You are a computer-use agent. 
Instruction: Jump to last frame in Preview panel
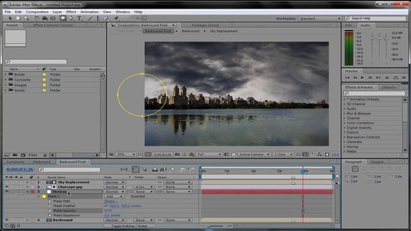pyautogui.click(x=378, y=78)
